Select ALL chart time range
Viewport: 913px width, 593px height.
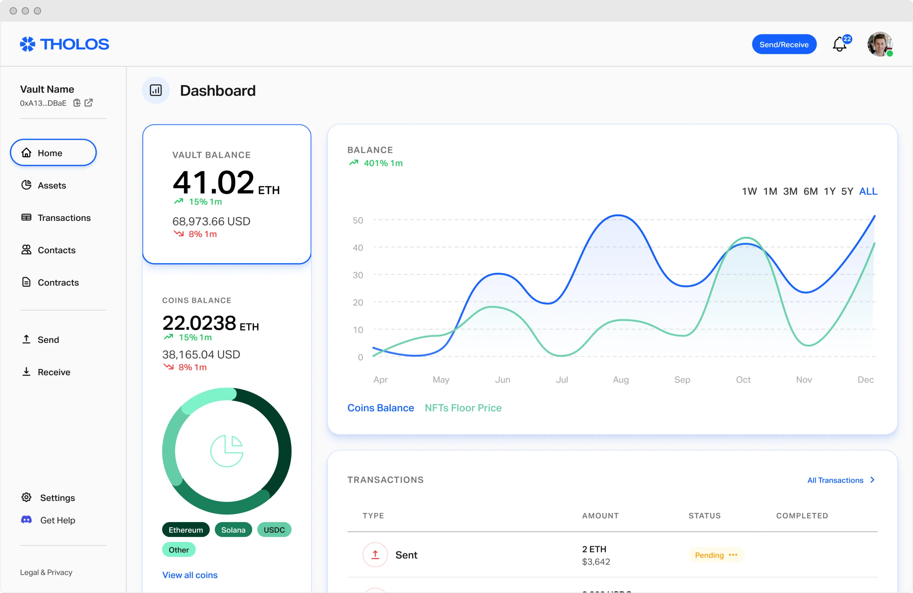click(x=868, y=191)
